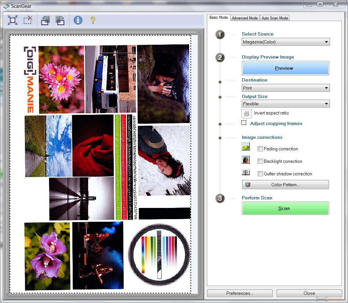
Task: Enable the Backlight correction checkbox
Action: click(260, 162)
